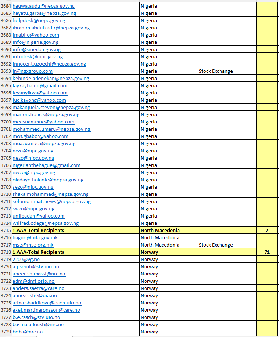Open sezo@nipc.gov.ng email link
The height and width of the screenshot is (337, 279).
[x=33, y=187]
